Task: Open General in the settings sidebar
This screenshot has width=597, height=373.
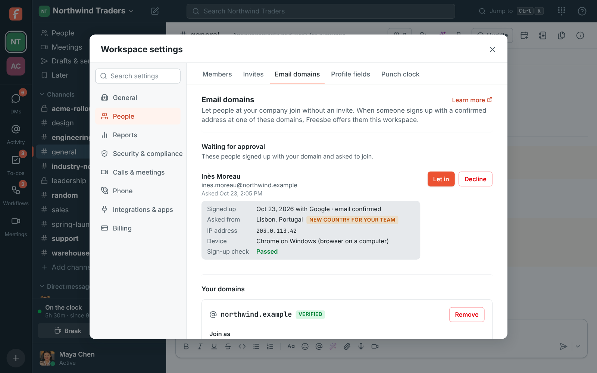Action: point(138,98)
